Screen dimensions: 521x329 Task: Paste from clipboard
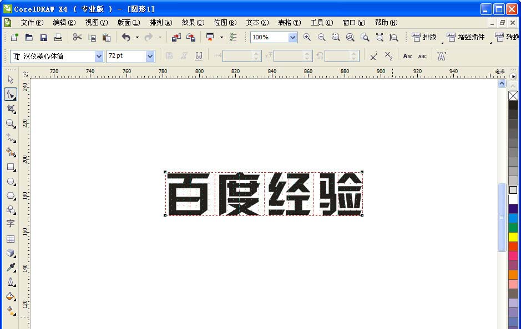[x=107, y=38]
